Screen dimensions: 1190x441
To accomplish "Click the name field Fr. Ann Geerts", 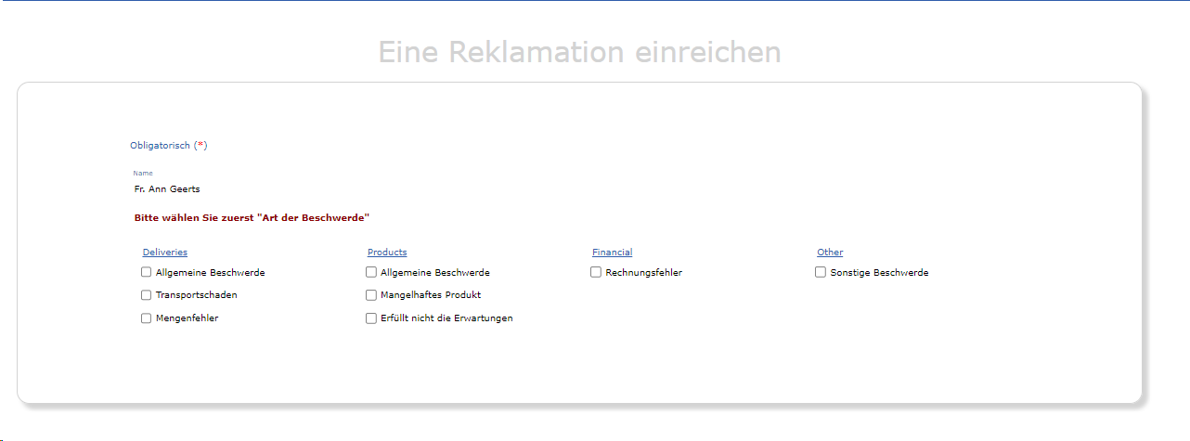I will point(167,188).
